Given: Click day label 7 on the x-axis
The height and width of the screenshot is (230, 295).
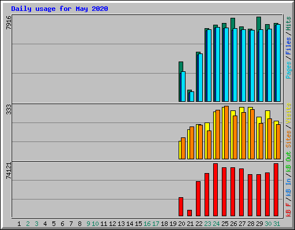Looking at the screenshot, I should pos(71,224).
